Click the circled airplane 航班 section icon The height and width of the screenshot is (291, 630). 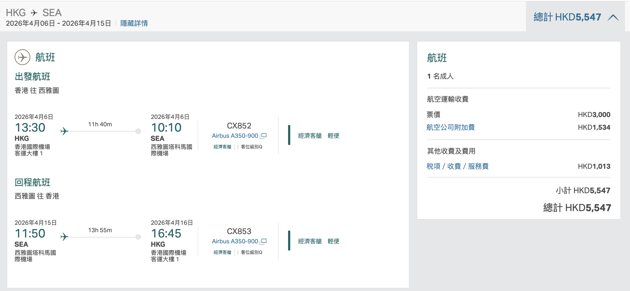point(23,57)
